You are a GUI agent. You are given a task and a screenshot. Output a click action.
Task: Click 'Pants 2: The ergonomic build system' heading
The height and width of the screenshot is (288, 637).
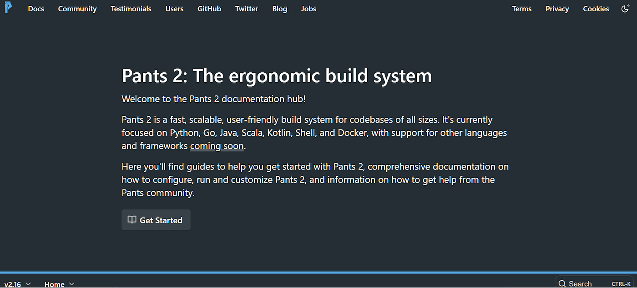pos(277,75)
